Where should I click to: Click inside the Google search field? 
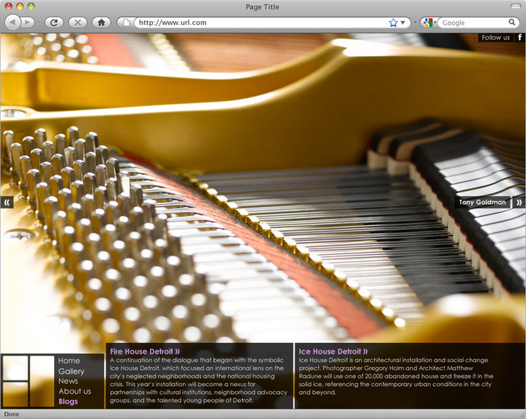(x=477, y=22)
